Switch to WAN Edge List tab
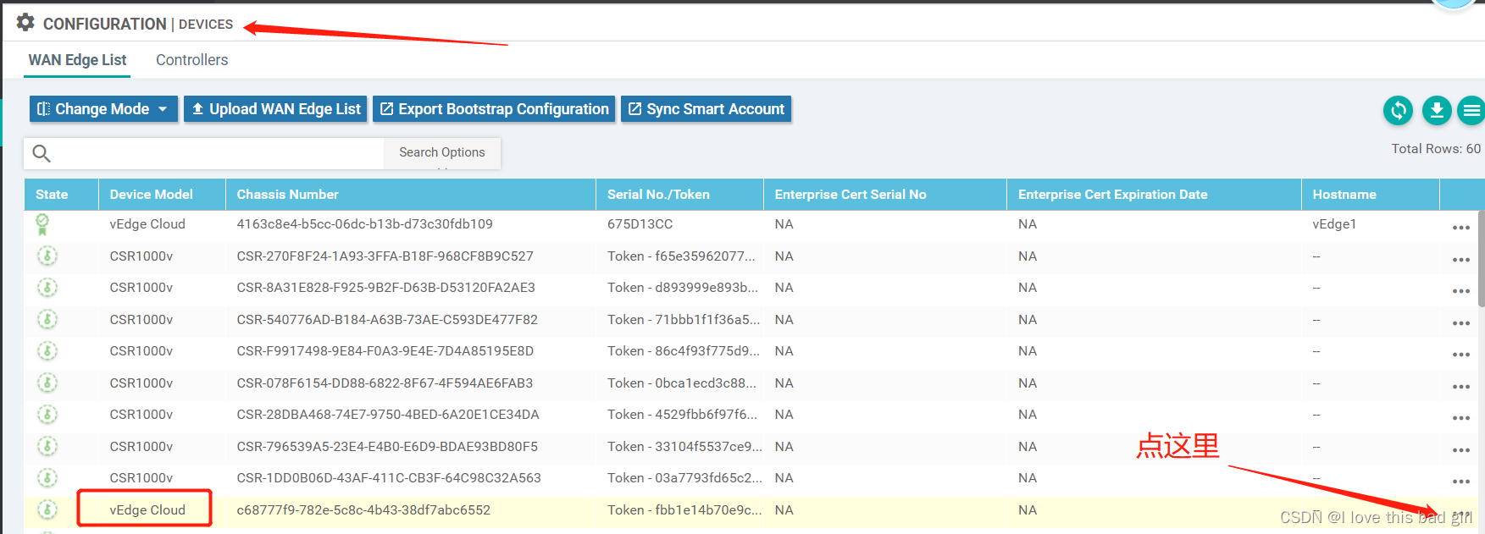Image resolution: width=1485 pixels, height=534 pixels. click(x=77, y=60)
